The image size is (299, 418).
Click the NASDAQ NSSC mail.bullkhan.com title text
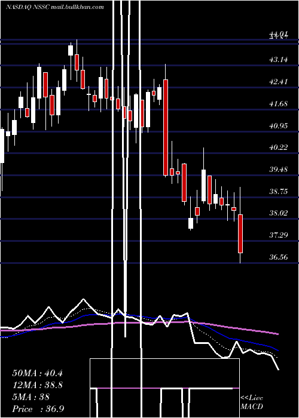55,7
